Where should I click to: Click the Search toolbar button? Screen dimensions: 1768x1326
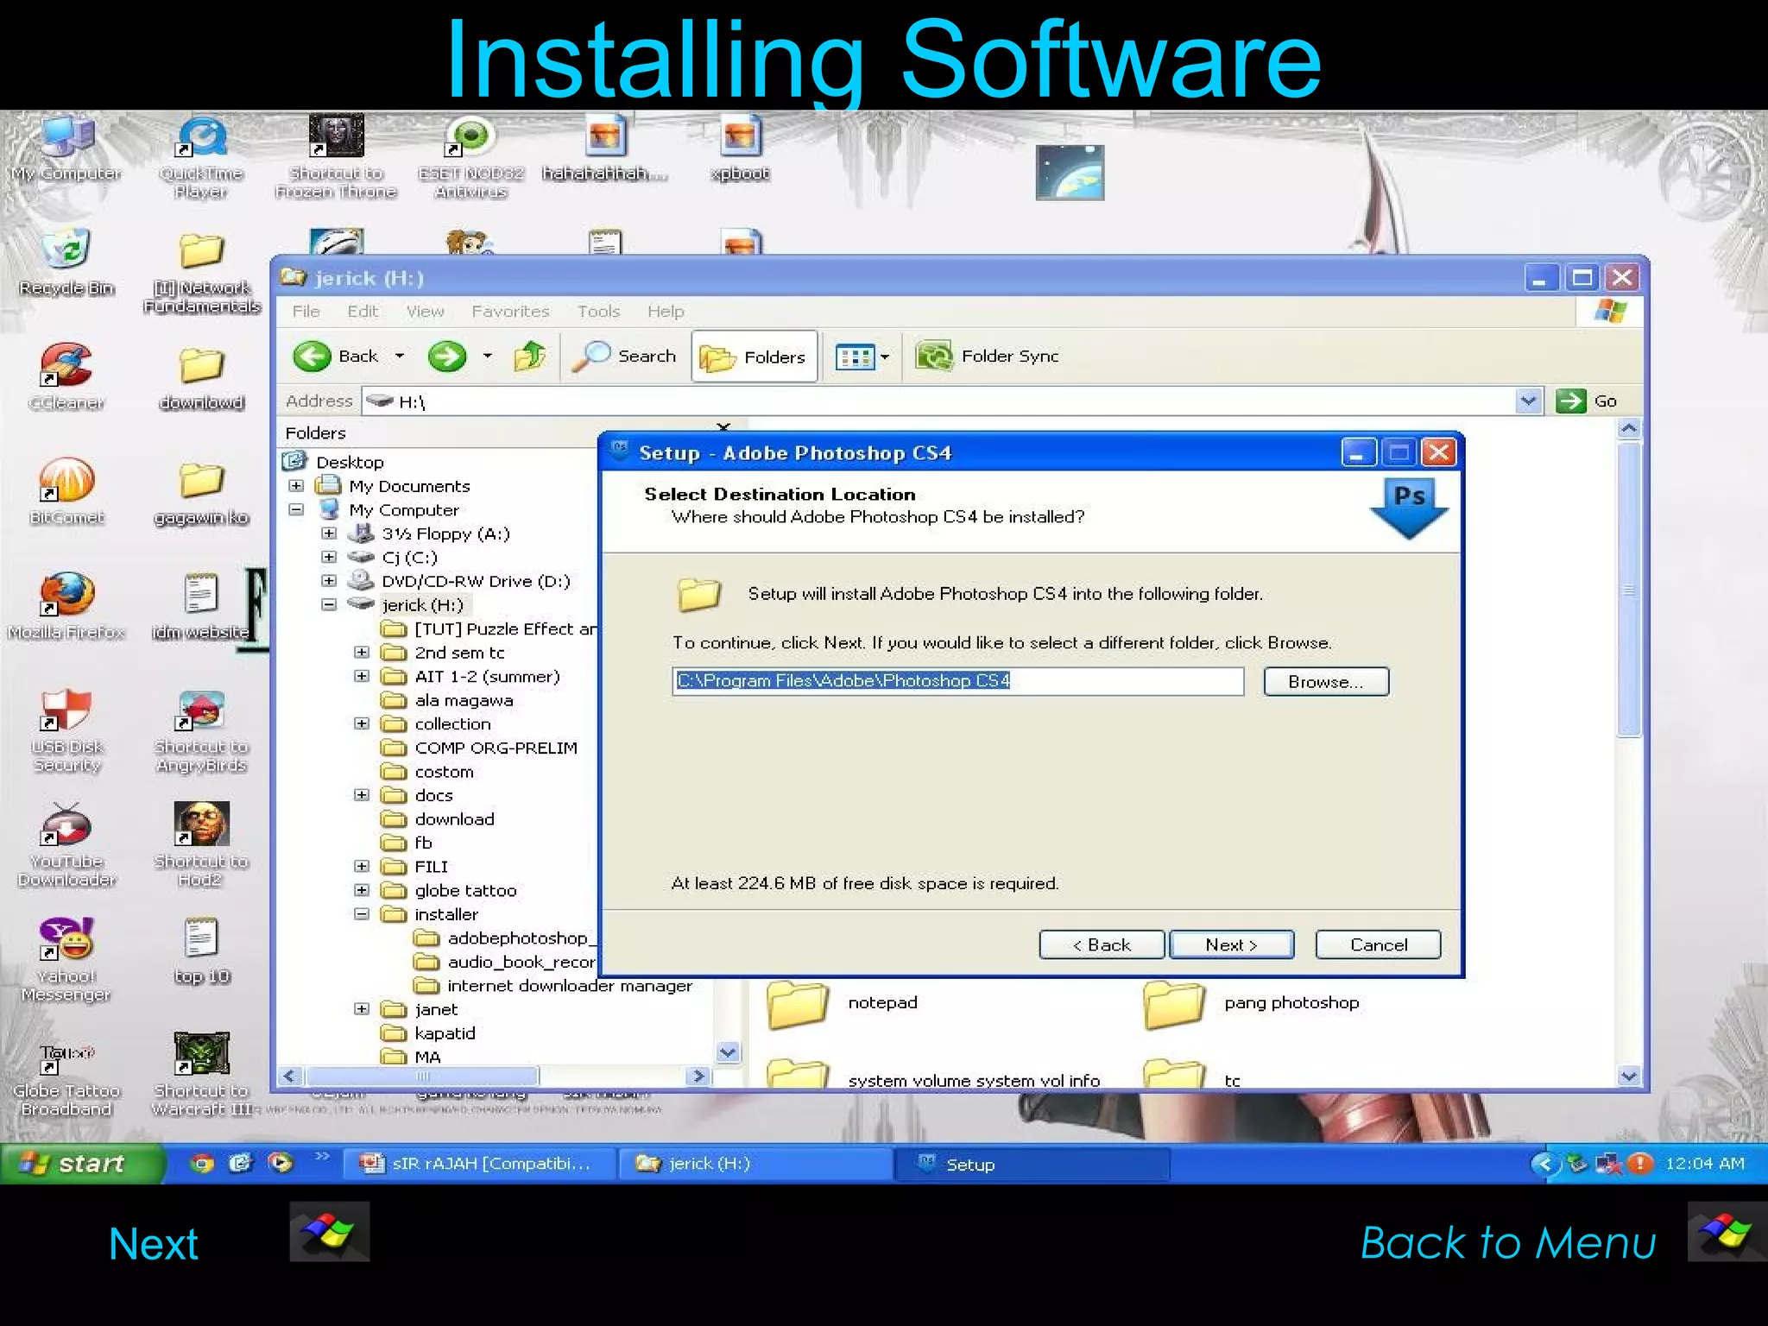point(625,356)
